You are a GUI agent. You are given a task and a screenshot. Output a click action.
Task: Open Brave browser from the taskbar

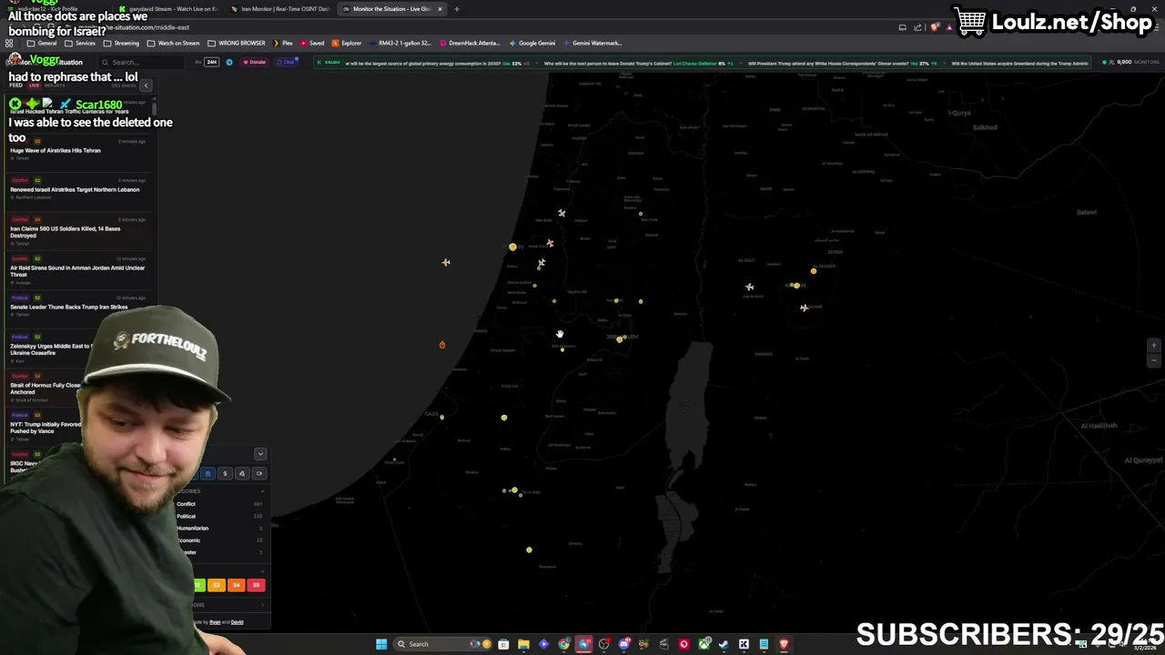pyautogui.click(x=784, y=644)
